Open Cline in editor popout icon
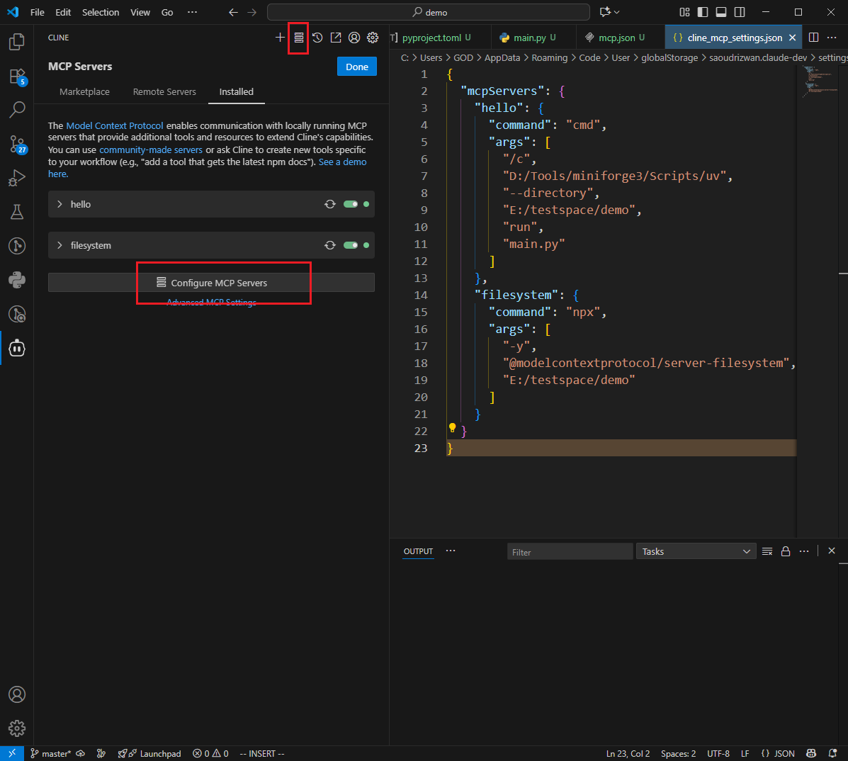848x761 pixels. point(336,38)
